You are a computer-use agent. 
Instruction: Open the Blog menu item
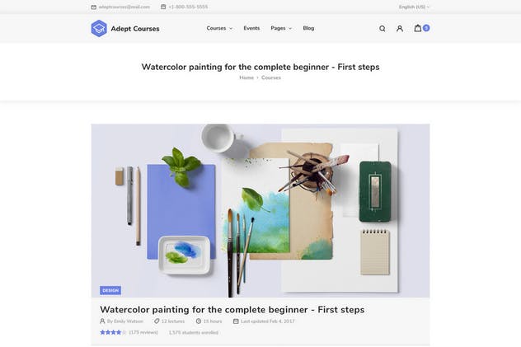pos(308,28)
